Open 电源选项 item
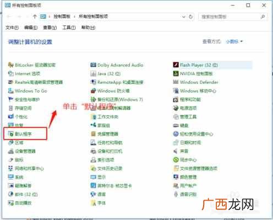Viewport: 273px width, 220px height. coord(185,108)
